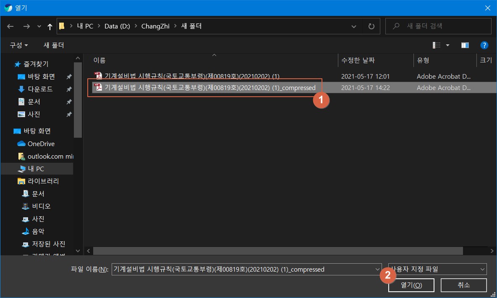The width and height of the screenshot is (497, 298).
Task: Click the back navigation arrow
Action: click(10, 26)
